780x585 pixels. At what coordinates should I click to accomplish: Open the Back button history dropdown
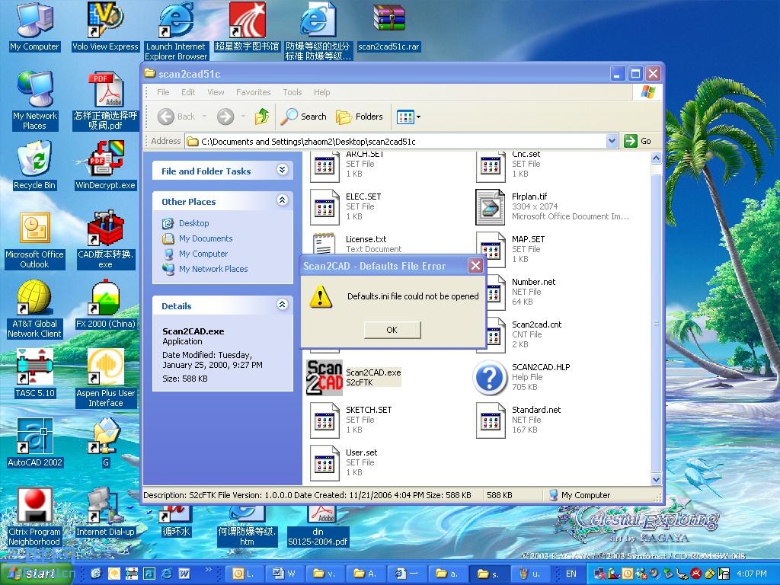pyautogui.click(x=204, y=117)
